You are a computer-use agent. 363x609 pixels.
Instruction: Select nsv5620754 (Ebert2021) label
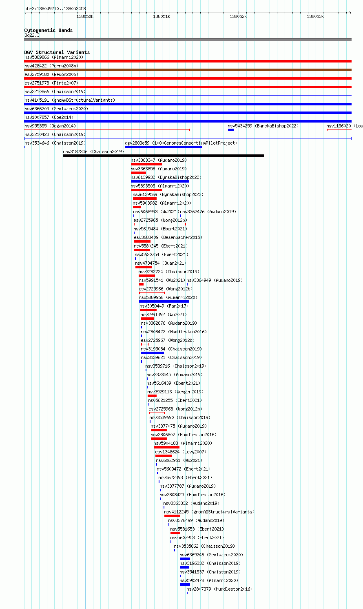(x=162, y=254)
